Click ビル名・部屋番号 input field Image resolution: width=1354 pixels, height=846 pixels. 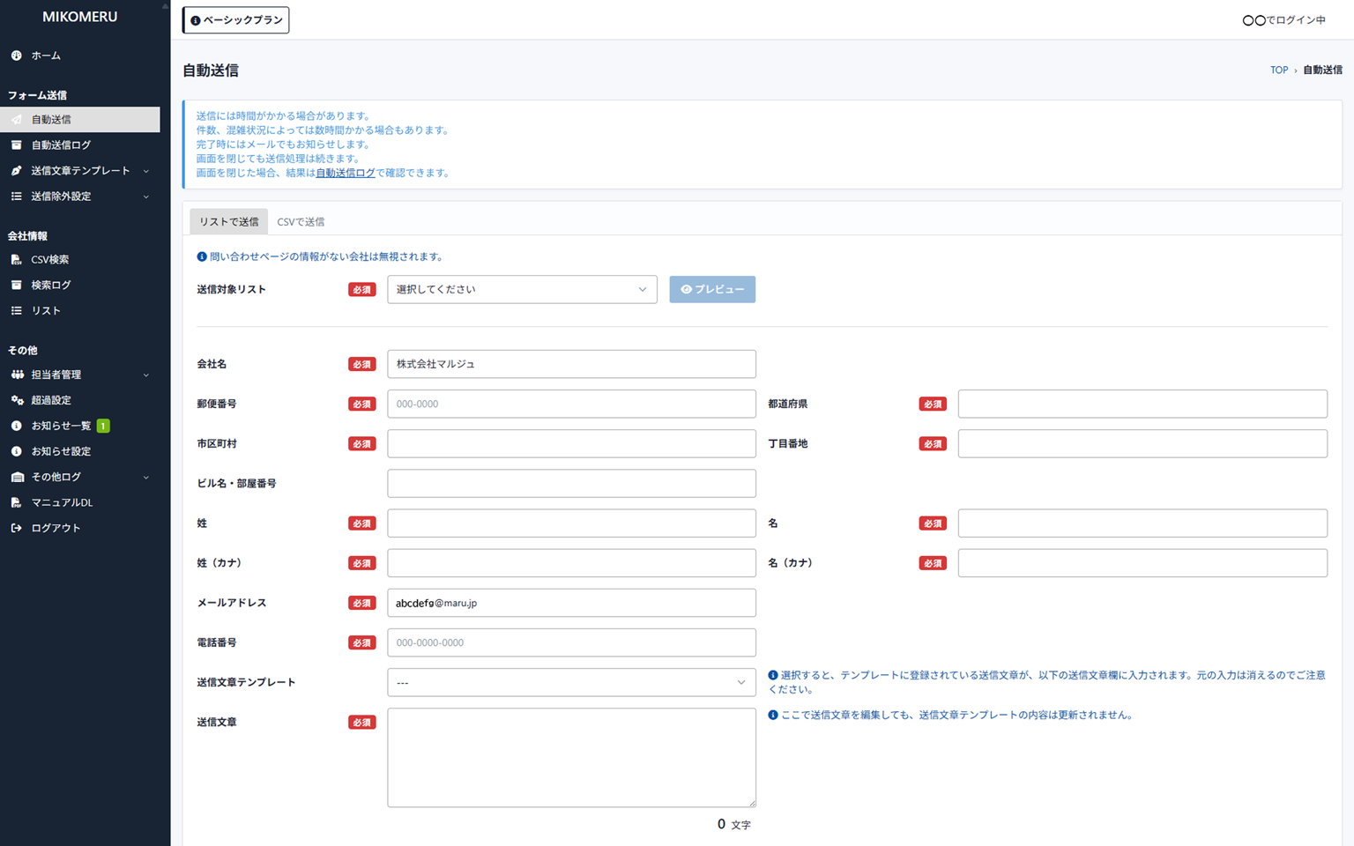[571, 483]
